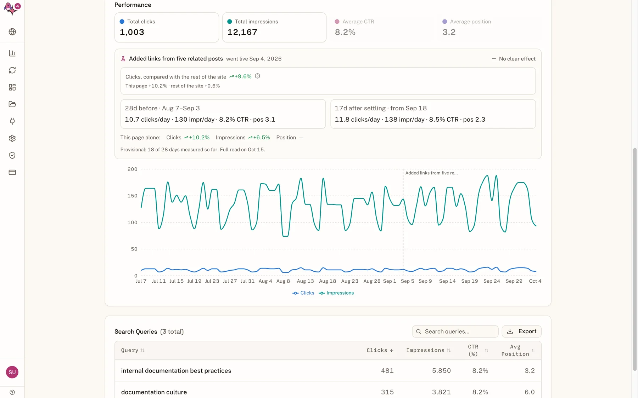Focus the Search queries input field

455,331
